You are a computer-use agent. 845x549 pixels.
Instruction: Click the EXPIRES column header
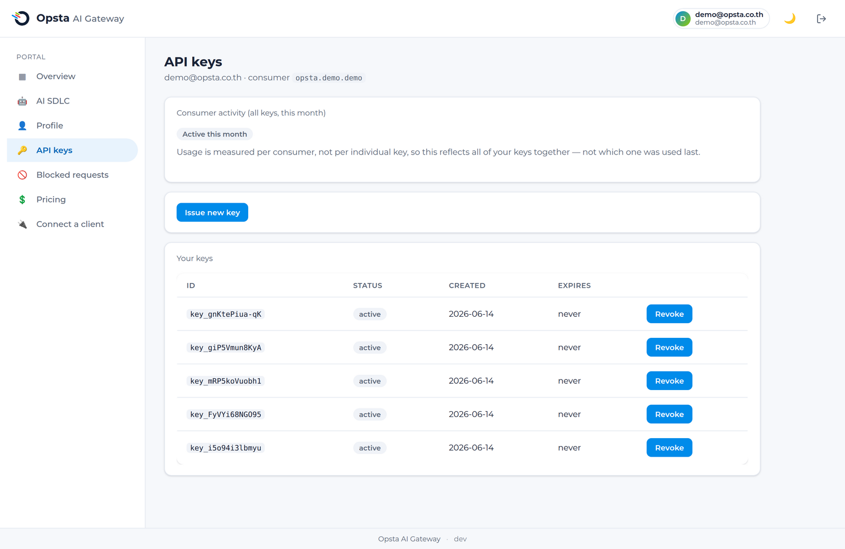[574, 286]
